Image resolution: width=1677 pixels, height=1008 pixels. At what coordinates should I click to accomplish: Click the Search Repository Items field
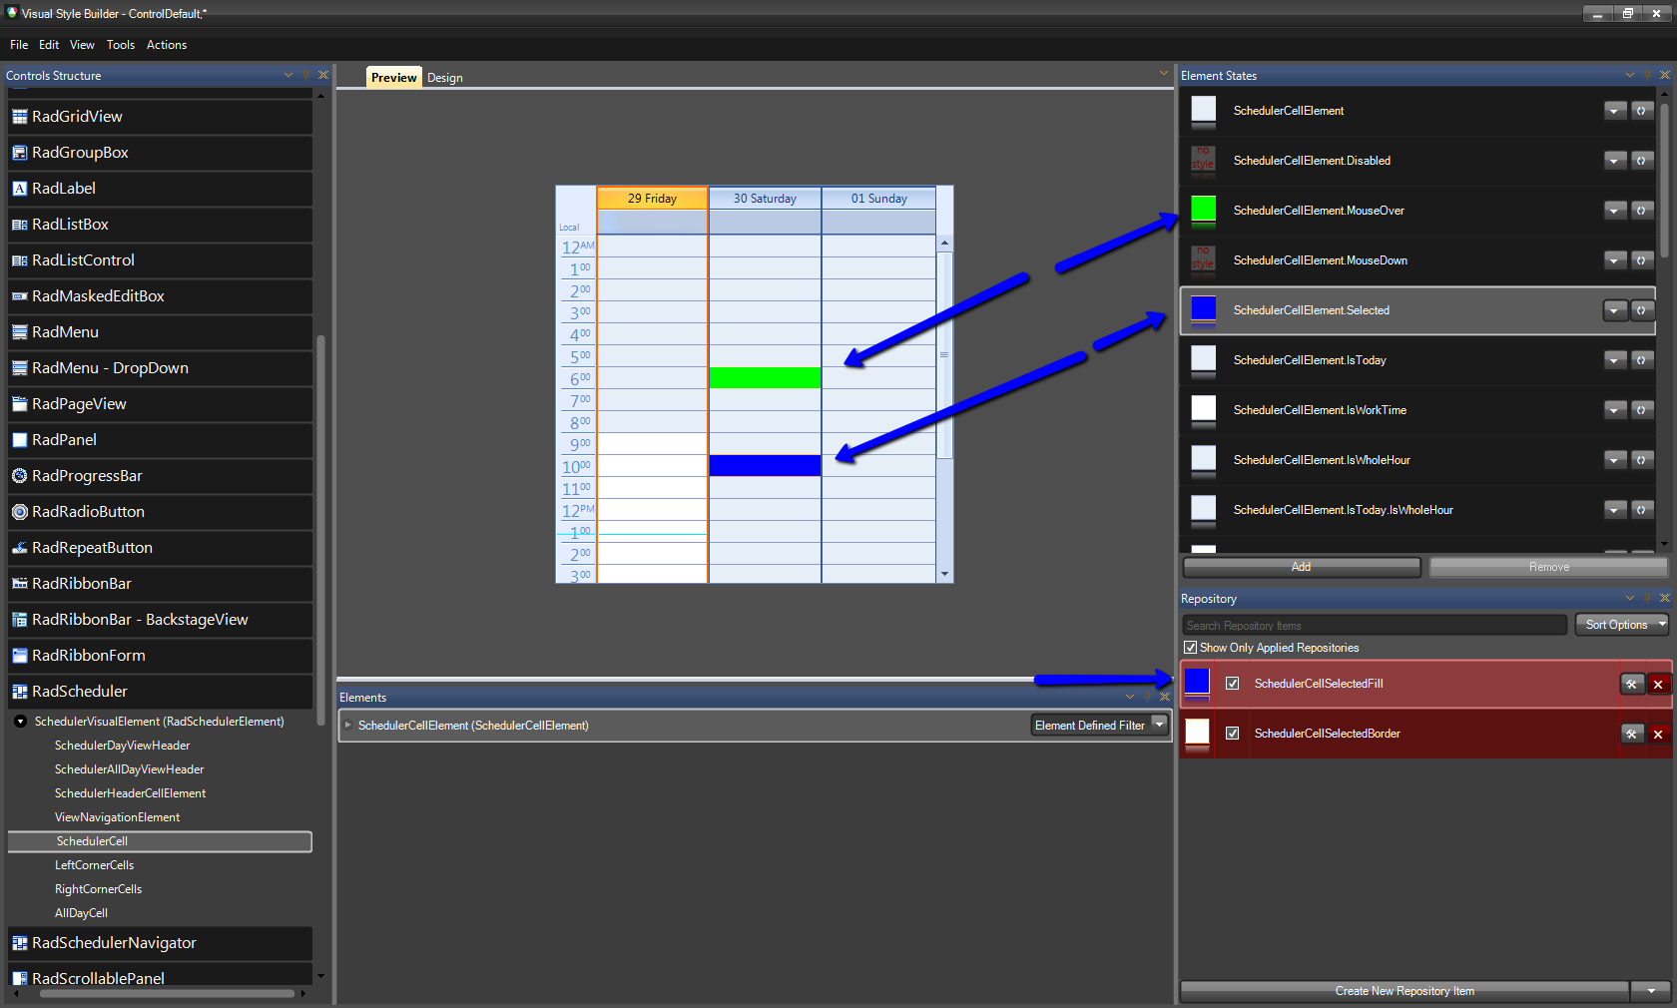pyautogui.click(x=1375, y=625)
